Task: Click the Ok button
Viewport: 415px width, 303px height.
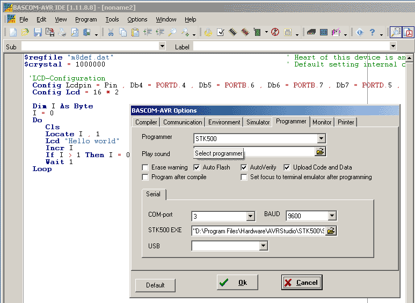Action: [237, 283]
